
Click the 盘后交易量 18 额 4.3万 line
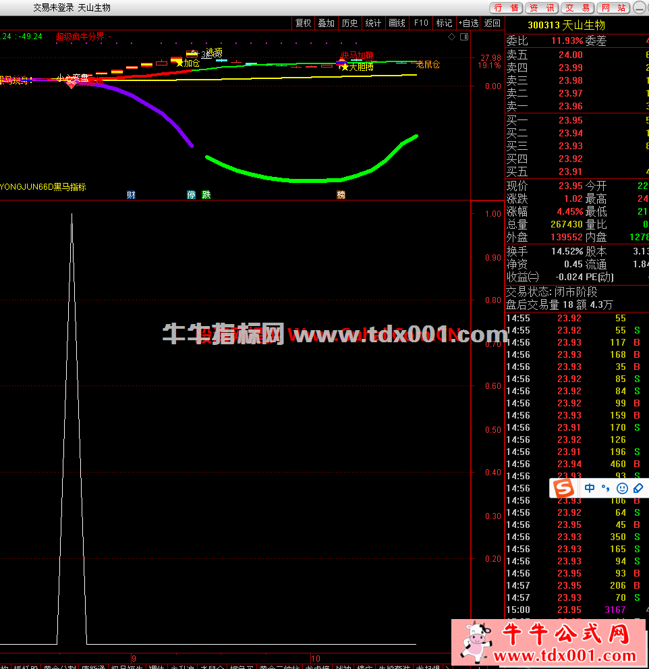tap(559, 304)
